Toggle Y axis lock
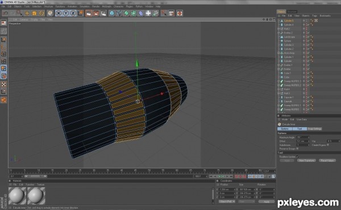This screenshot has height=210, width=341. tap(66, 13)
